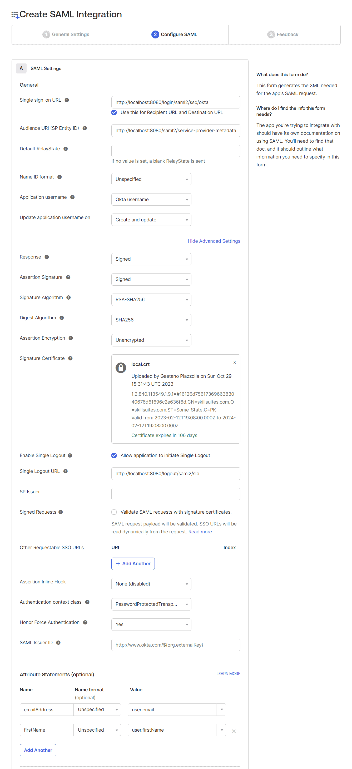The image size is (352, 769).
Task: Open help for Single sign-on URL
Action: (67, 100)
